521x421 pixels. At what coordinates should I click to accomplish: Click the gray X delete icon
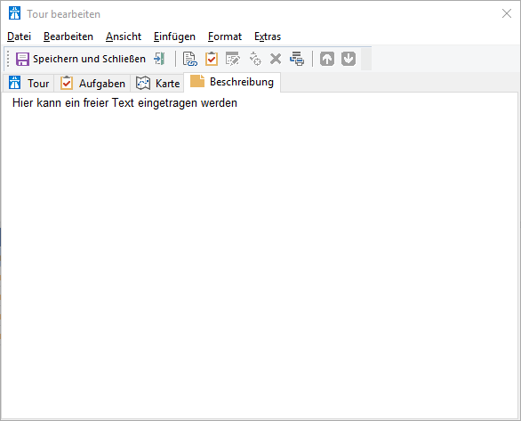pos(276,59)
